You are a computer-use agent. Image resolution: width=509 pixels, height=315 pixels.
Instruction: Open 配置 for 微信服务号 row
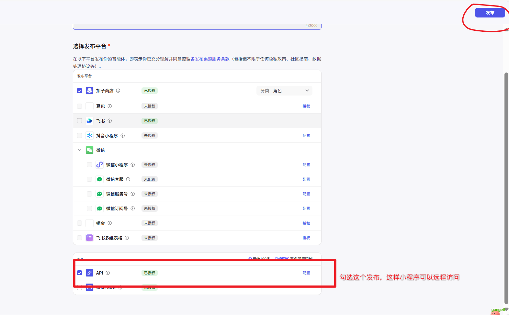(x=306, y=194)
